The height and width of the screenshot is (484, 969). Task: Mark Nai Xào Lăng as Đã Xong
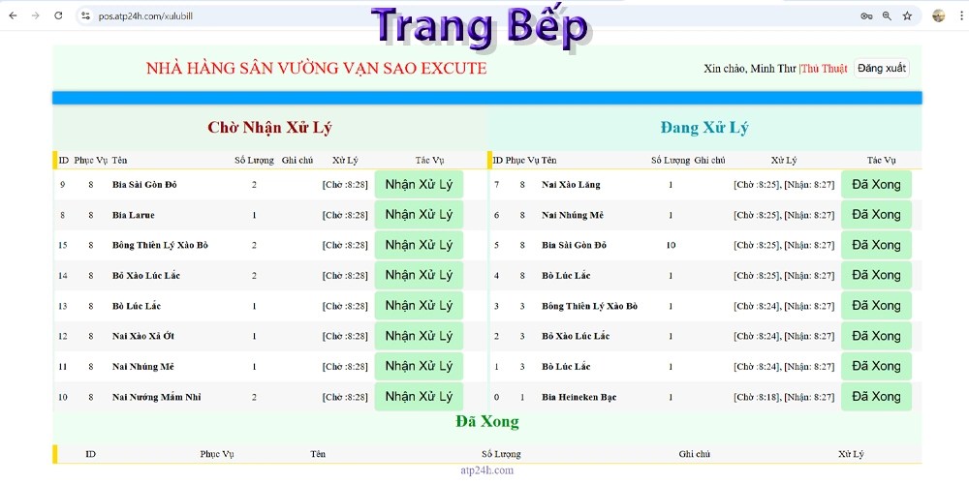click(876, 184)
